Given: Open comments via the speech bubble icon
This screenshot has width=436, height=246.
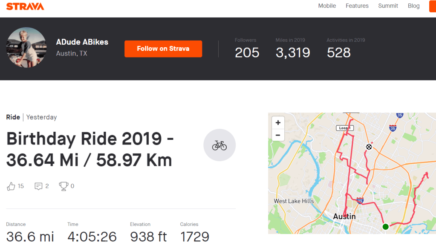Looking at the screenshot, I should [38, 186].
